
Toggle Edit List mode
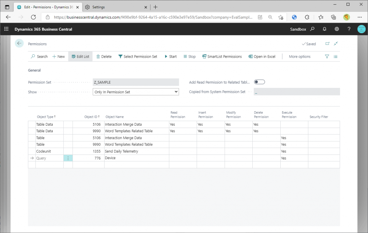[80, 57]
